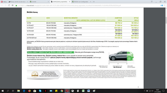
Task: Click the Quality International gold badge
Action: coord(35,74)
